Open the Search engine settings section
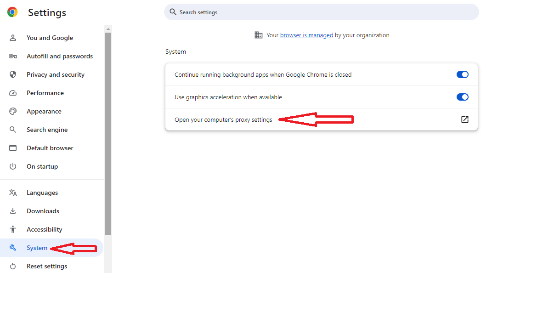 click(47, 130)
